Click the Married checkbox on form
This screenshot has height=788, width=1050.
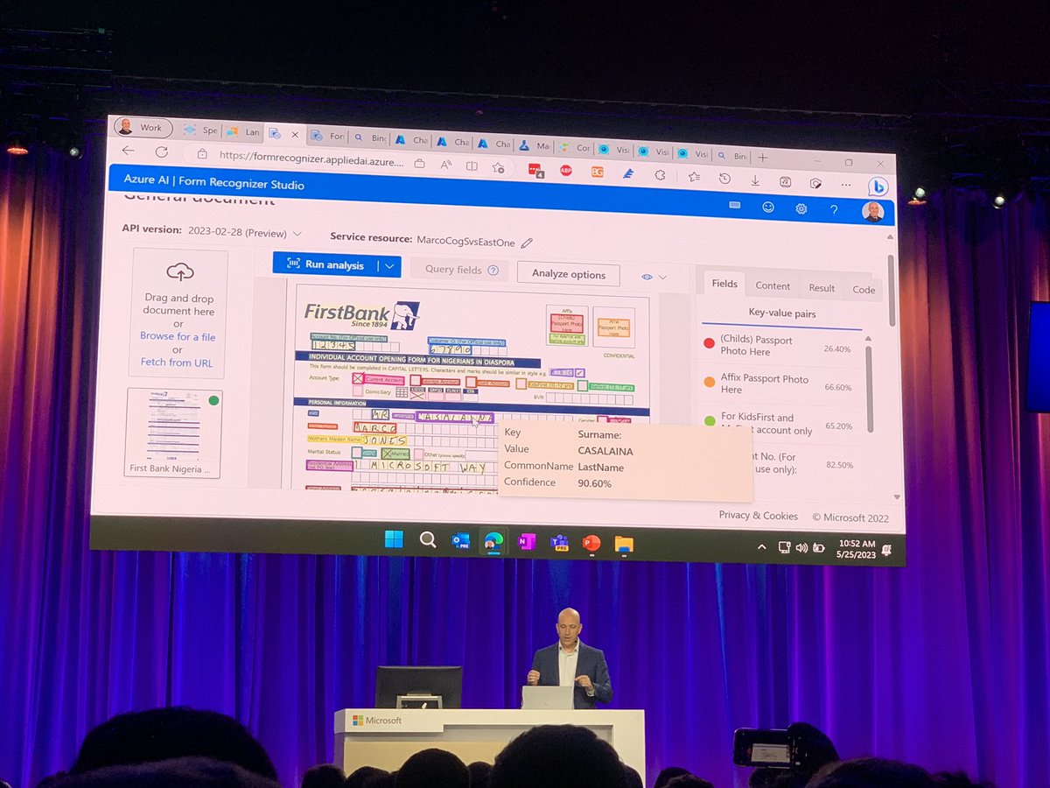pos(387,454)
